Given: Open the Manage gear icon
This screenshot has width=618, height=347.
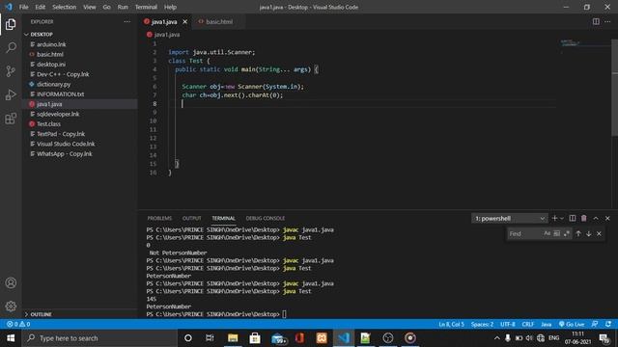Looking at the screenshot, I should coord(11,307).
